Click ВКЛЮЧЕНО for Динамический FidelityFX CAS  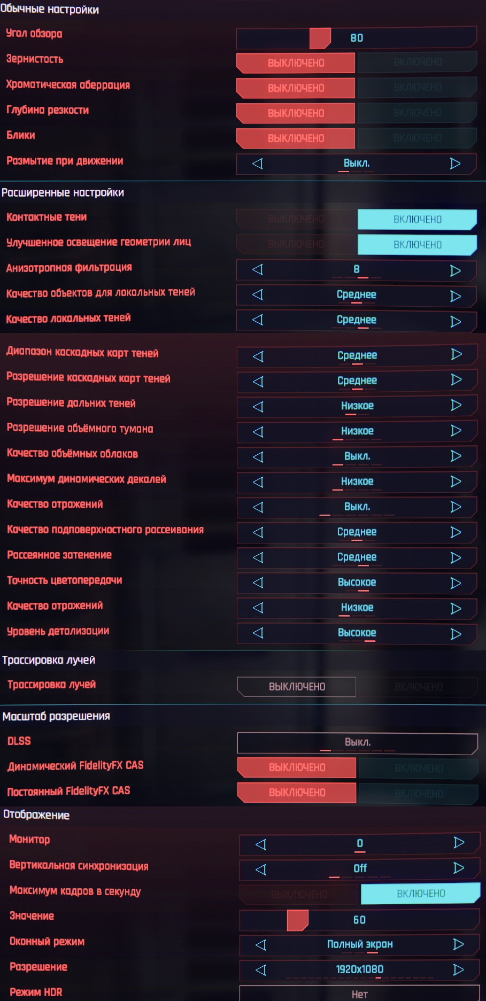[419, 768]
